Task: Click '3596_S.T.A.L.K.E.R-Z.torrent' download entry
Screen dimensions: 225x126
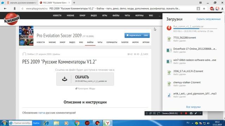Action: (x=193, y=72)
